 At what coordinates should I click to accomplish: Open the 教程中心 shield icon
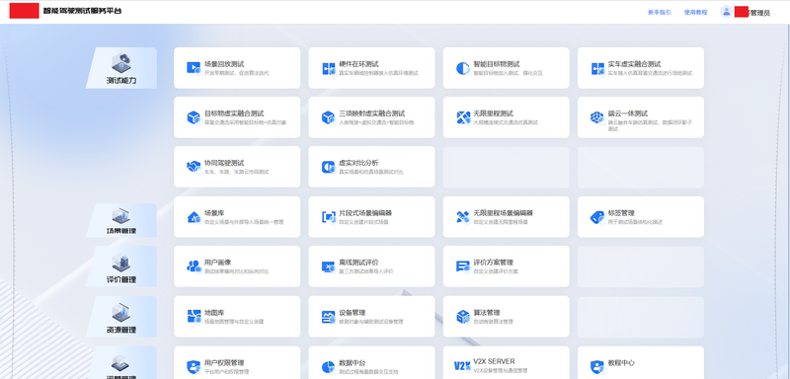tap(597, 366)
